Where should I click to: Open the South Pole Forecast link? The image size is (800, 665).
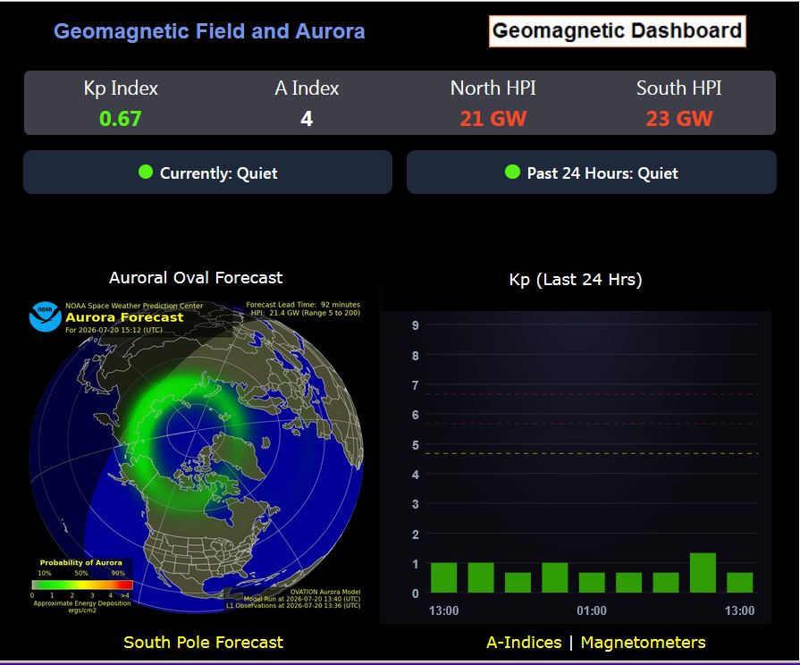pos(203,642)
